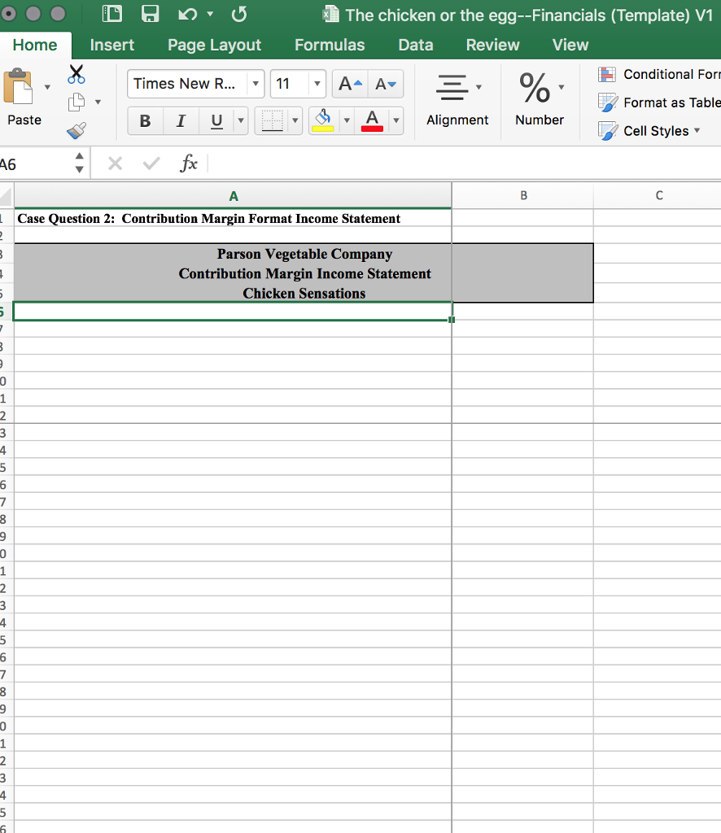
Task: Choose Format as Table
Action: [659, 102]
